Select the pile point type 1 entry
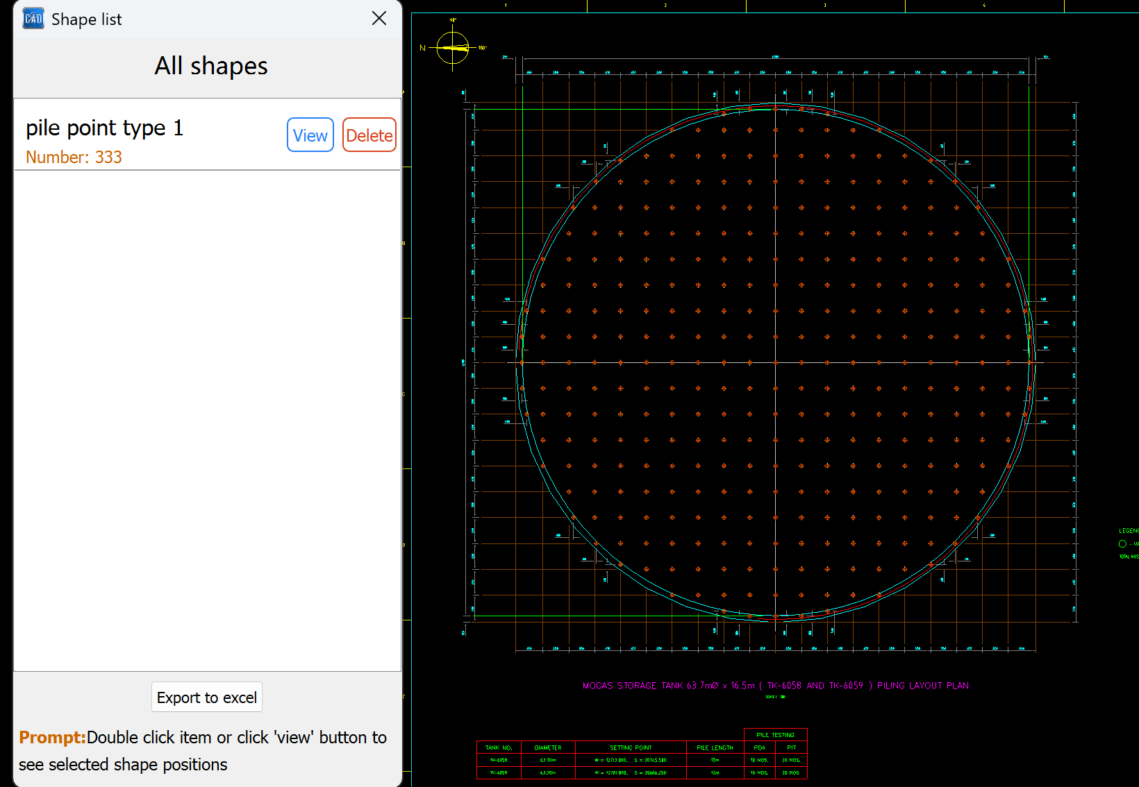Viewport: 1139px width, 787px height. click(105, 128)
